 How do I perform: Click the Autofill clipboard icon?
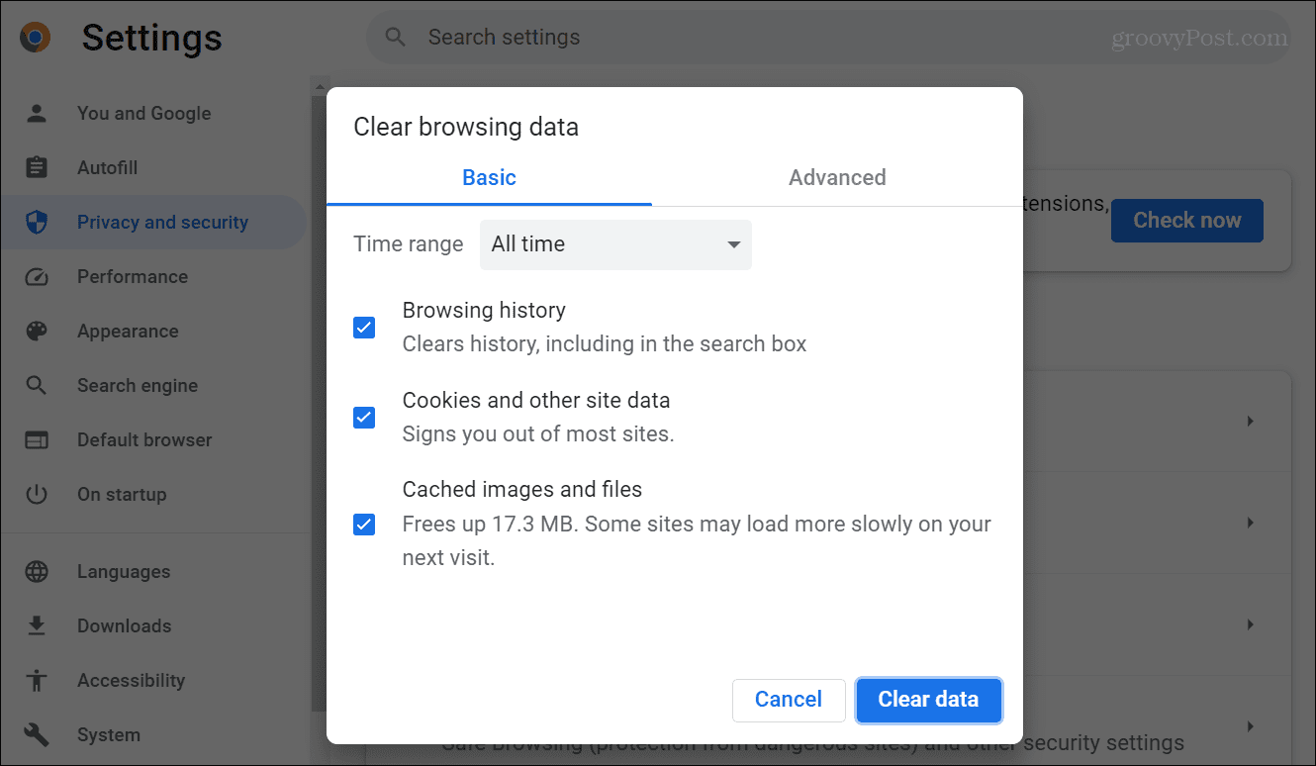coord(37,167)
